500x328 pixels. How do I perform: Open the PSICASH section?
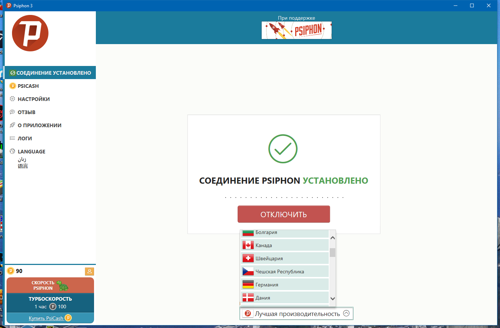tap(50, 86)
